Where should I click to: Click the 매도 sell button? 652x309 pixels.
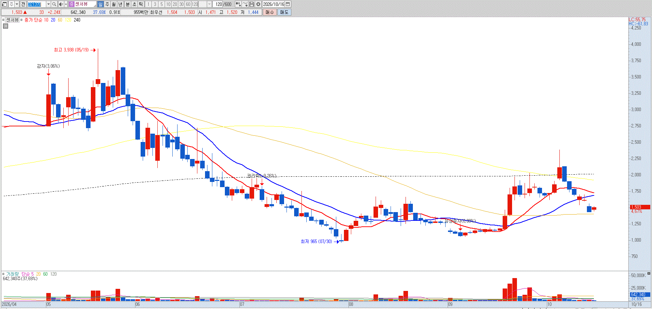click(284, 12)
